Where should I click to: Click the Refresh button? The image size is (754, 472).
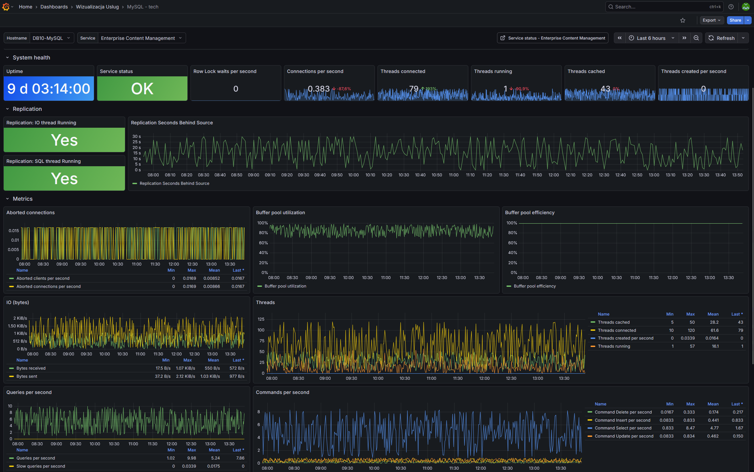(721, 38)
